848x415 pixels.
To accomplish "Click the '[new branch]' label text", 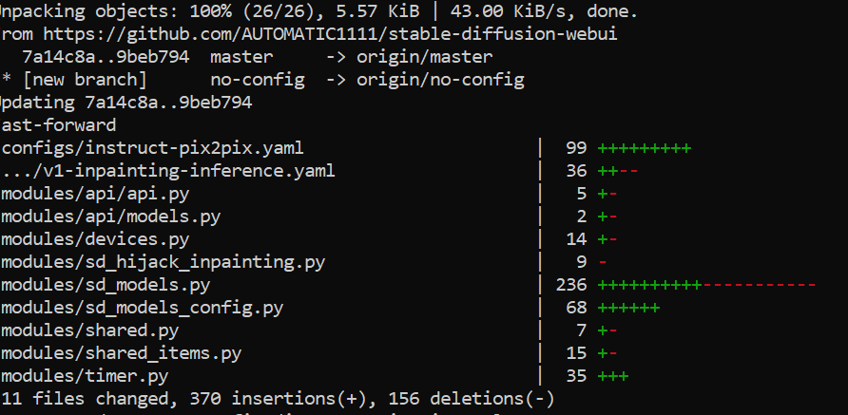I will 85,80.
